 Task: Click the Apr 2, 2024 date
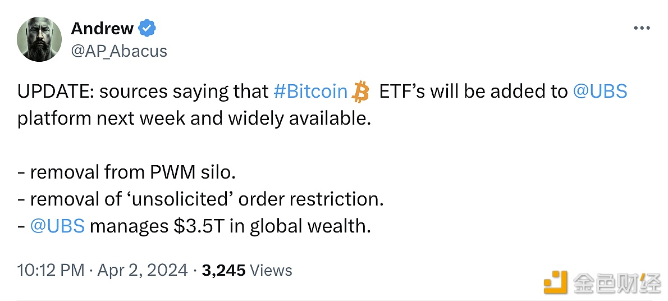[x=142, y=270]
